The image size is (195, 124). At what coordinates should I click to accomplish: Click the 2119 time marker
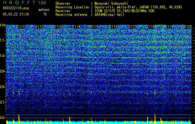click(x=169, y=27)
